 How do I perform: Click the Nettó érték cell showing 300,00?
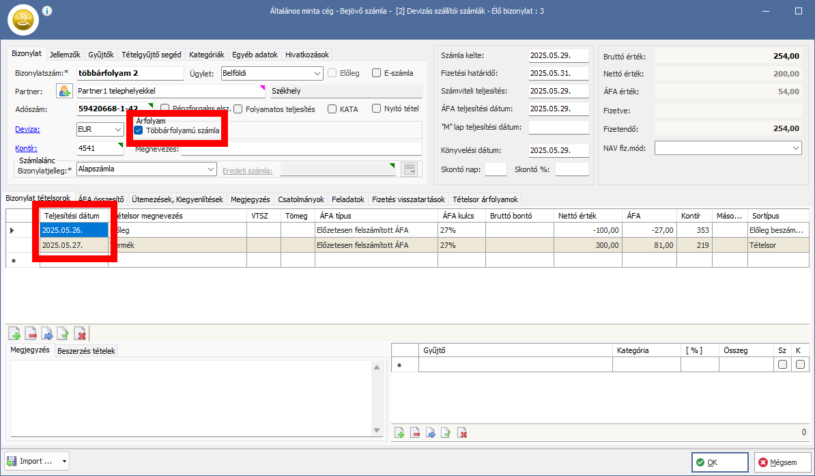(x=588, y=245)
